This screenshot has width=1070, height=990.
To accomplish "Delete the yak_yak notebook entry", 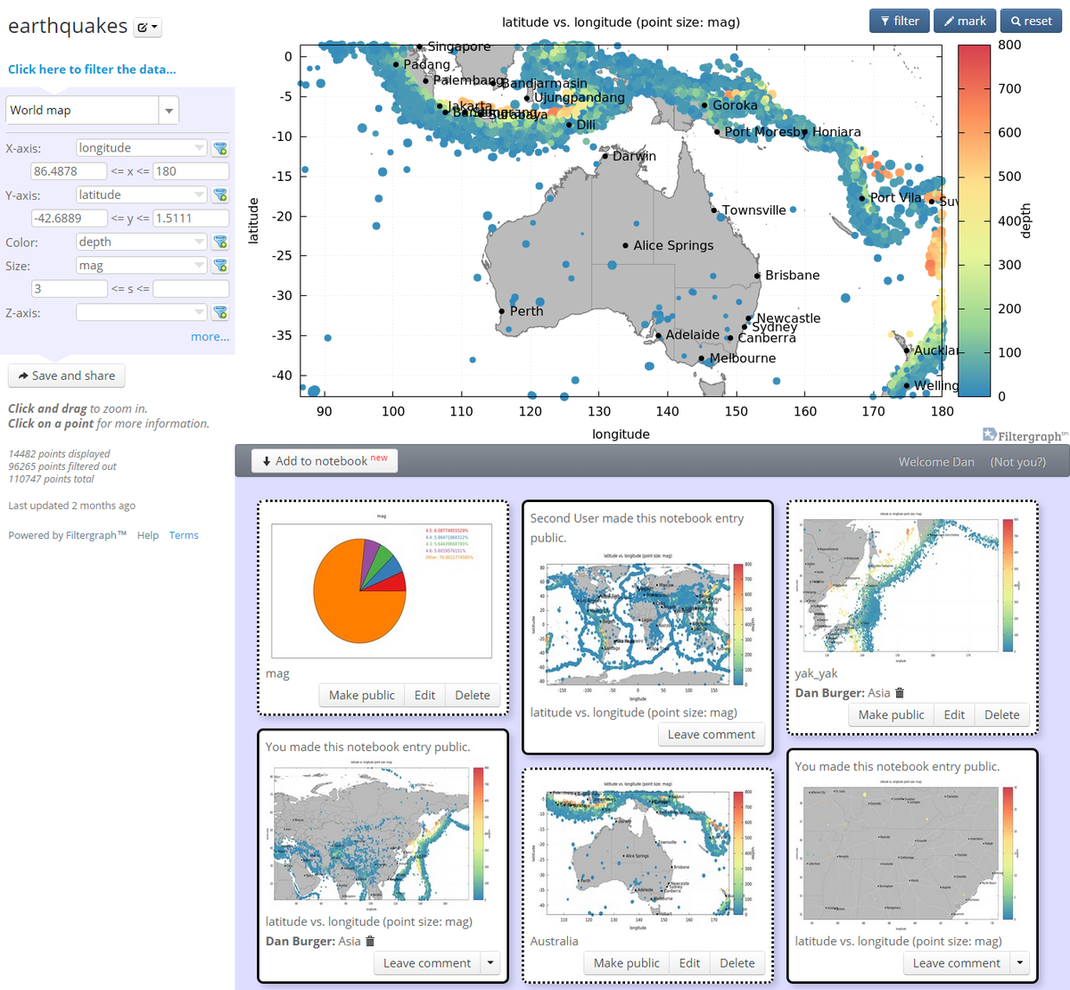I will 1002,715.
